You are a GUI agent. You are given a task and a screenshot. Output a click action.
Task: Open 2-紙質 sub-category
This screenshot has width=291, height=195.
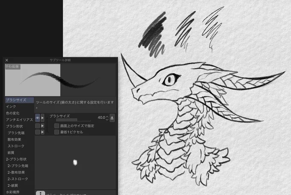(x=19, y=186)
